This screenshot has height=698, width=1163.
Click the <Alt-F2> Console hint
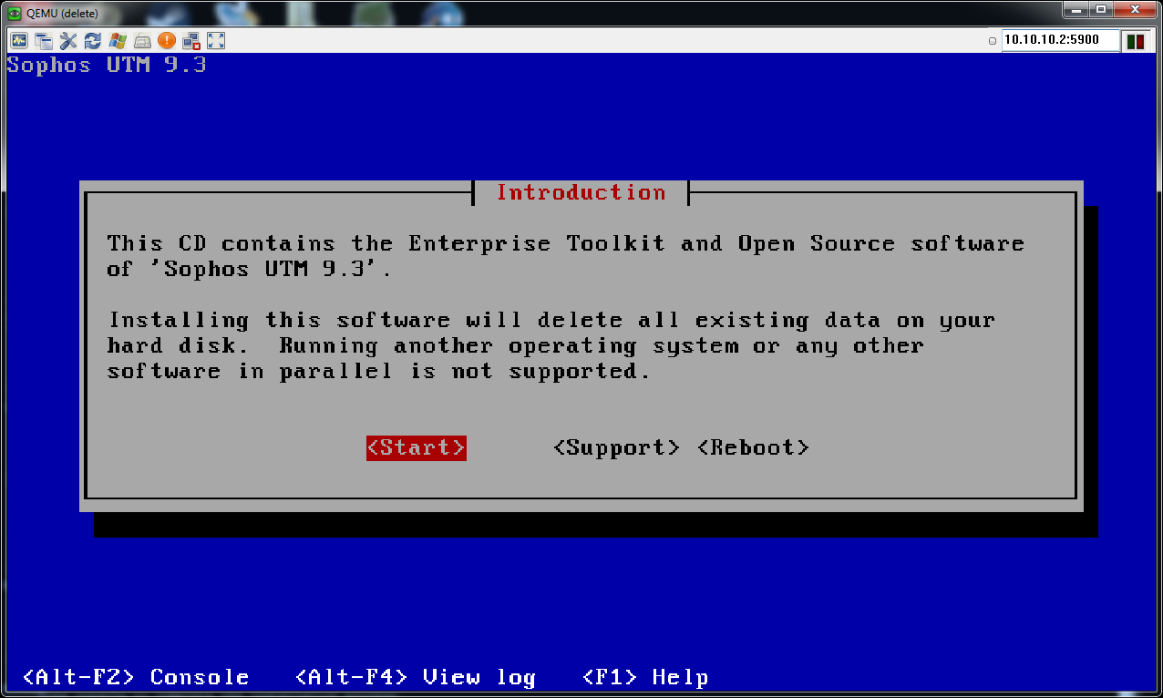click(x=135, y=677)
